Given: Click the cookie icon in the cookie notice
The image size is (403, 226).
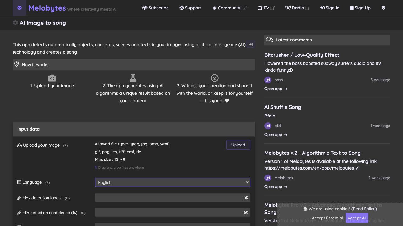Looking at the screenshot, I should coord(305,209).
